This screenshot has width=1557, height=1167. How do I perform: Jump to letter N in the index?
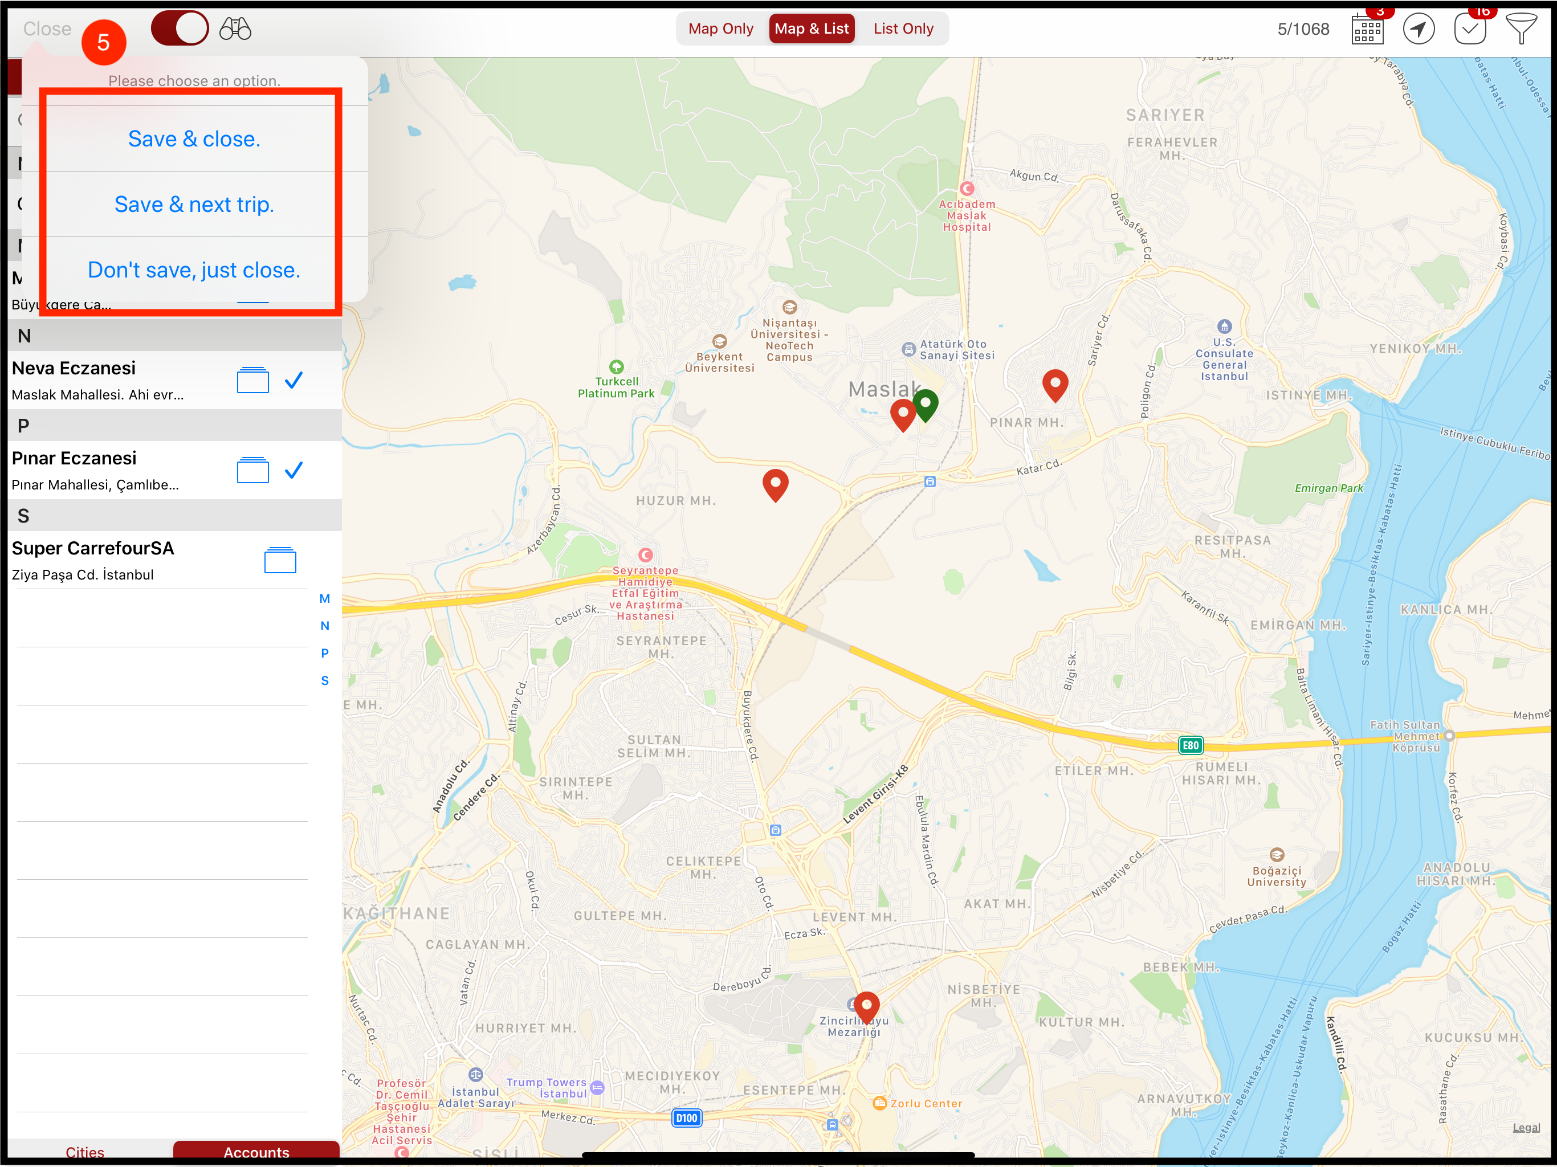click(x=324, y=626)
